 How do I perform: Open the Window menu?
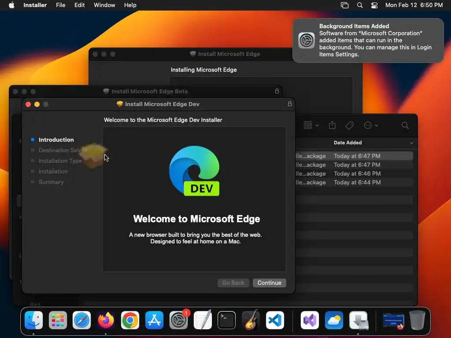click(104, 5)
